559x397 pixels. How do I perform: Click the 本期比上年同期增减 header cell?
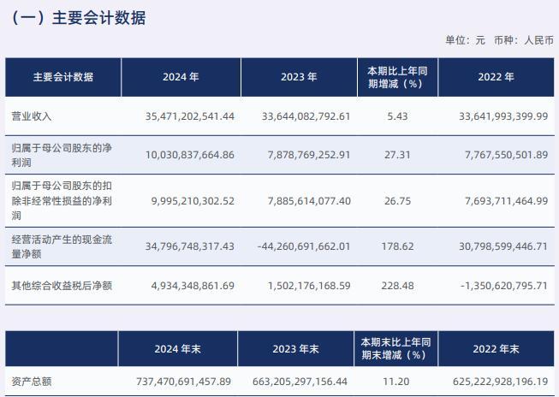point(397,77)
